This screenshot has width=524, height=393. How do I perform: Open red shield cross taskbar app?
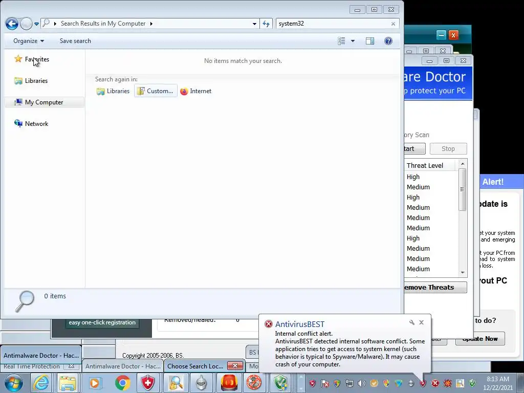click(x=148, y=383)
